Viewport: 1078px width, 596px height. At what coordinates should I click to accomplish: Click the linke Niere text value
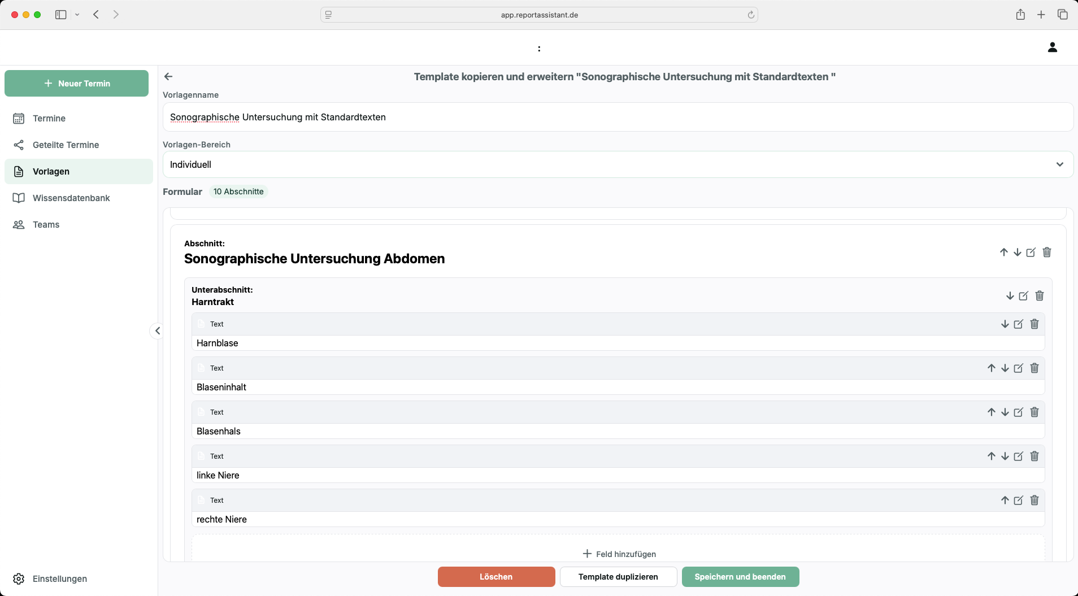pyautogui.click(x=218, y=476)
